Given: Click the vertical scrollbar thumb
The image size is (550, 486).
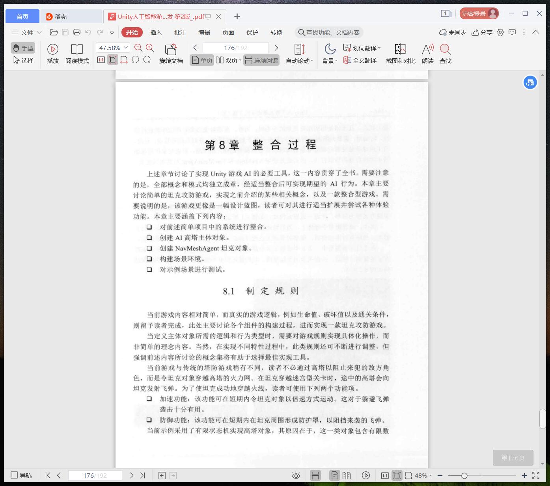Looking at the screenshot, I should pos(543,419).
